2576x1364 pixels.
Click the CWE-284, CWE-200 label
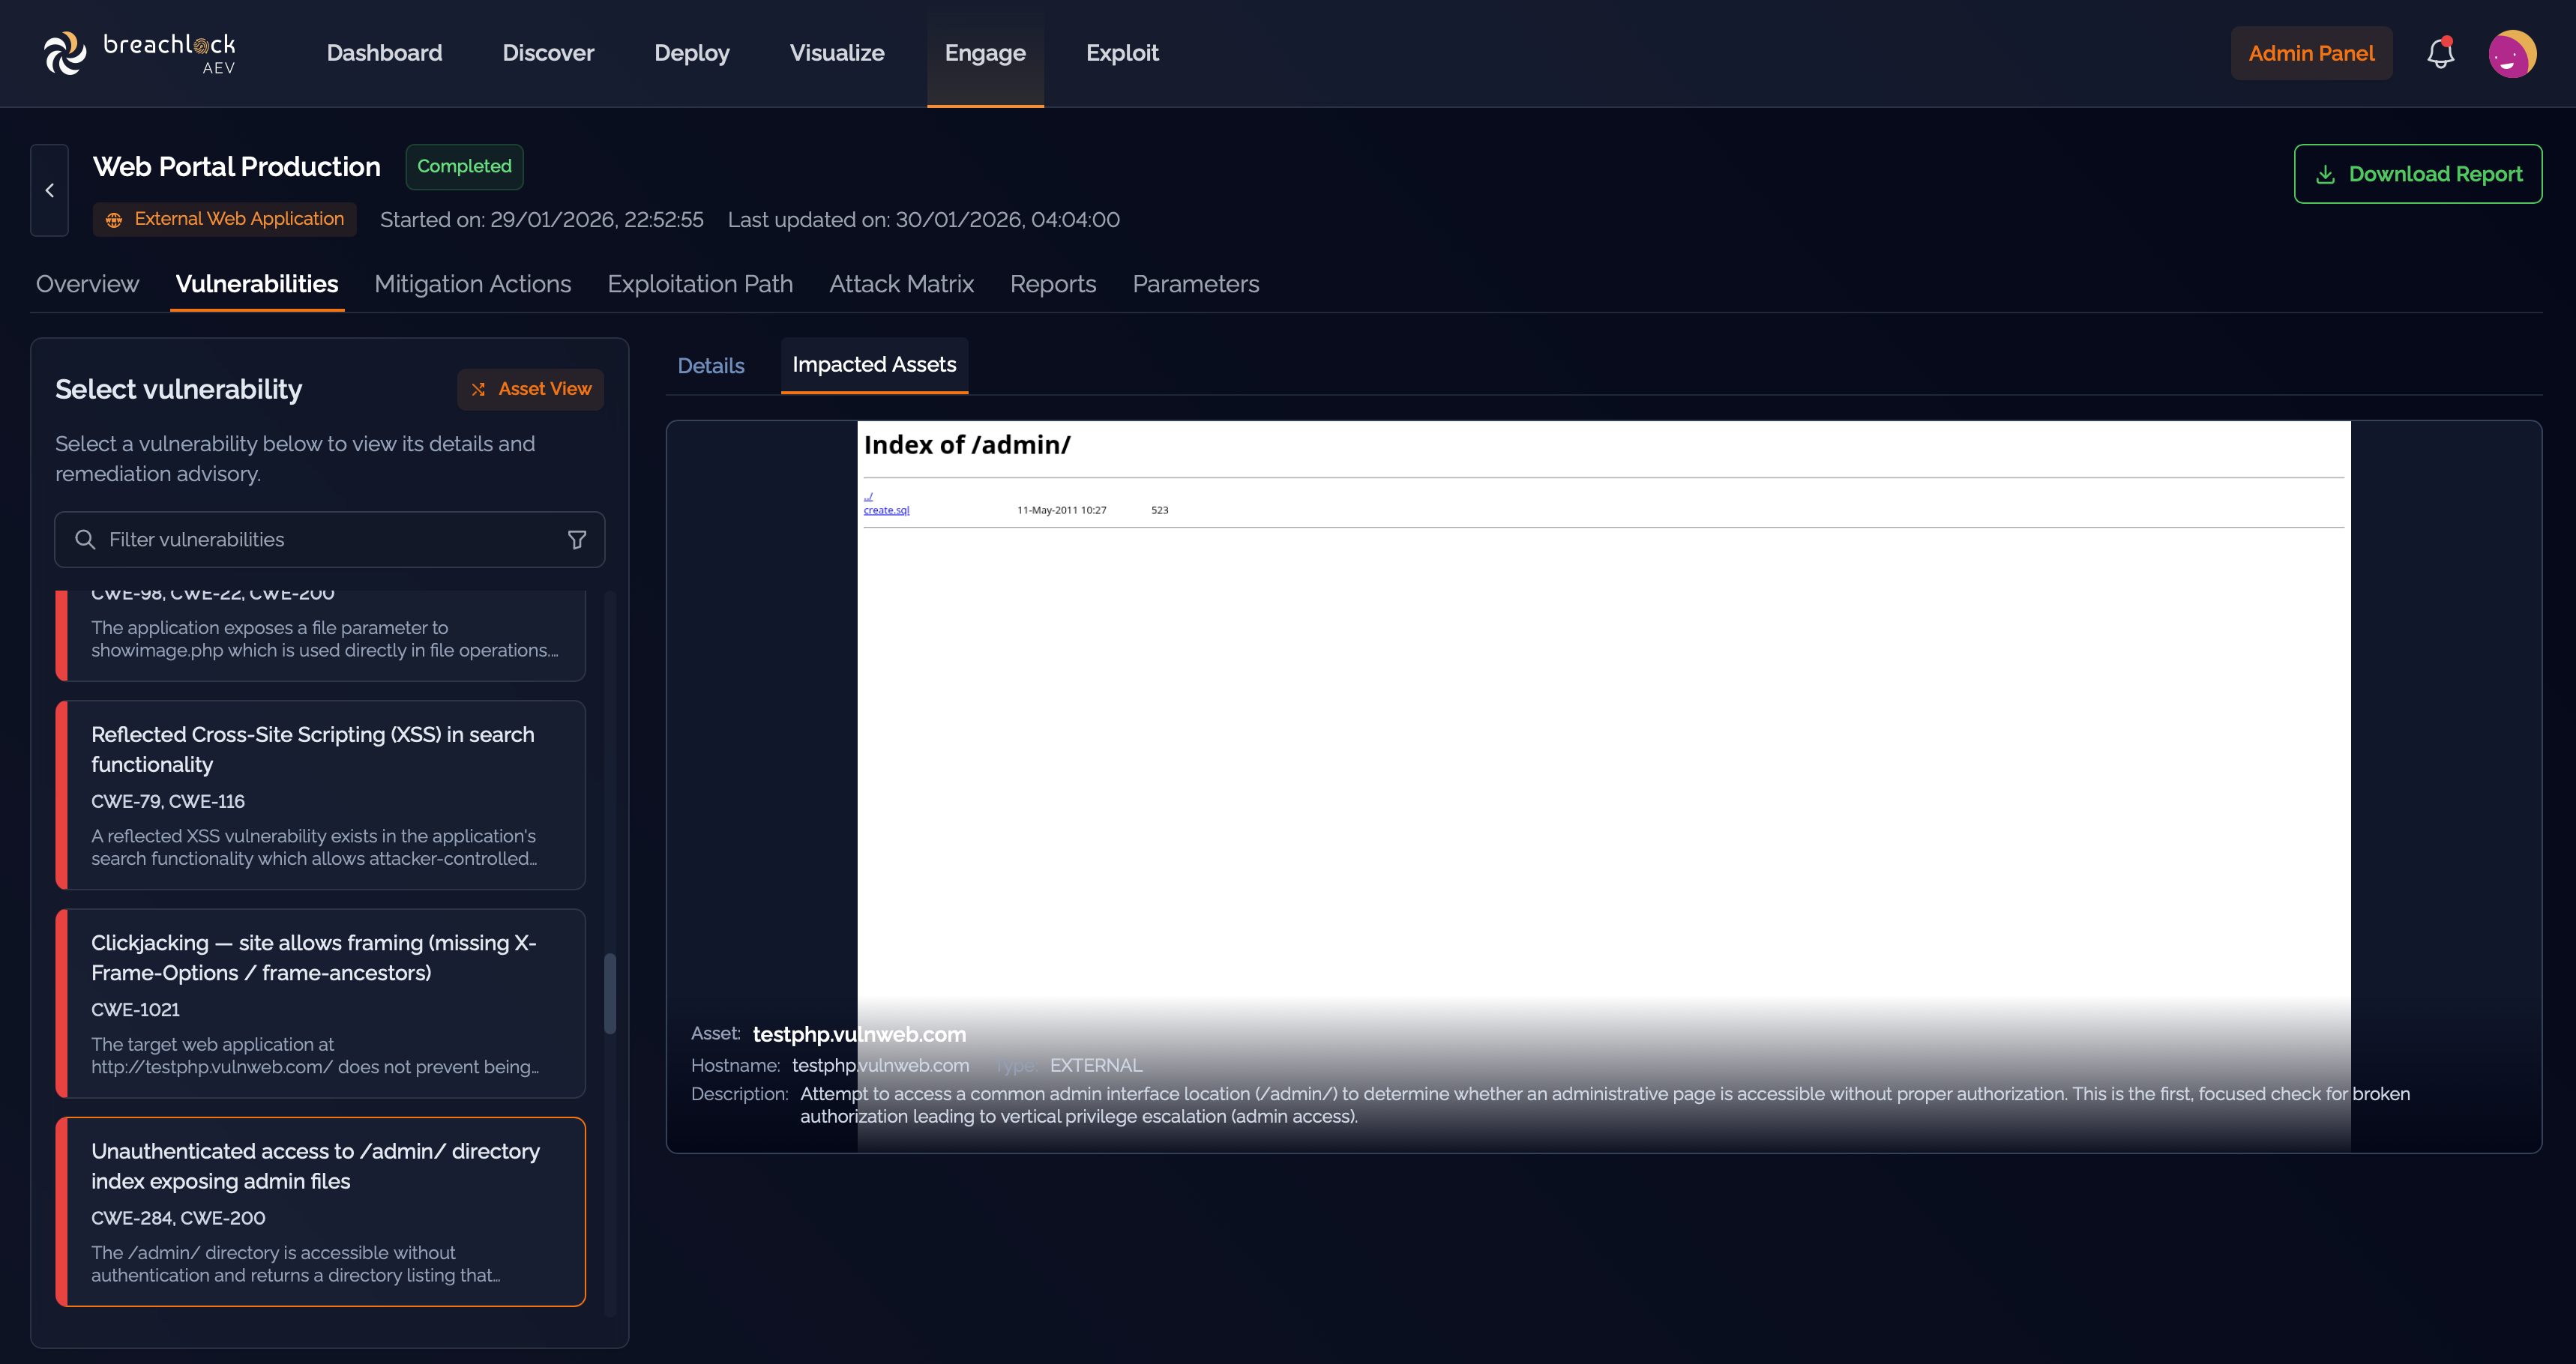click(178, 1218)
